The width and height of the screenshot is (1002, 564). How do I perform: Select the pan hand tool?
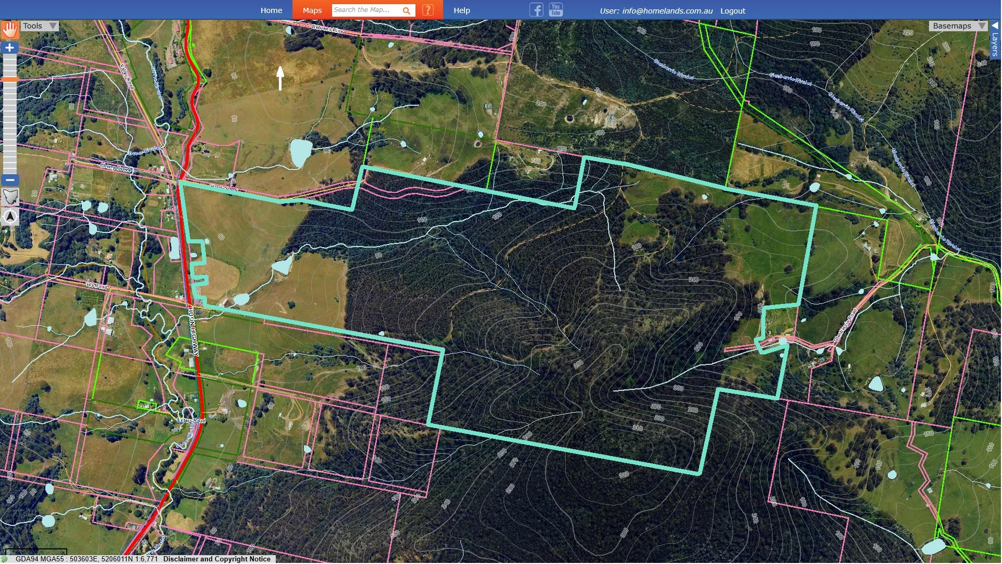point(9,29)
